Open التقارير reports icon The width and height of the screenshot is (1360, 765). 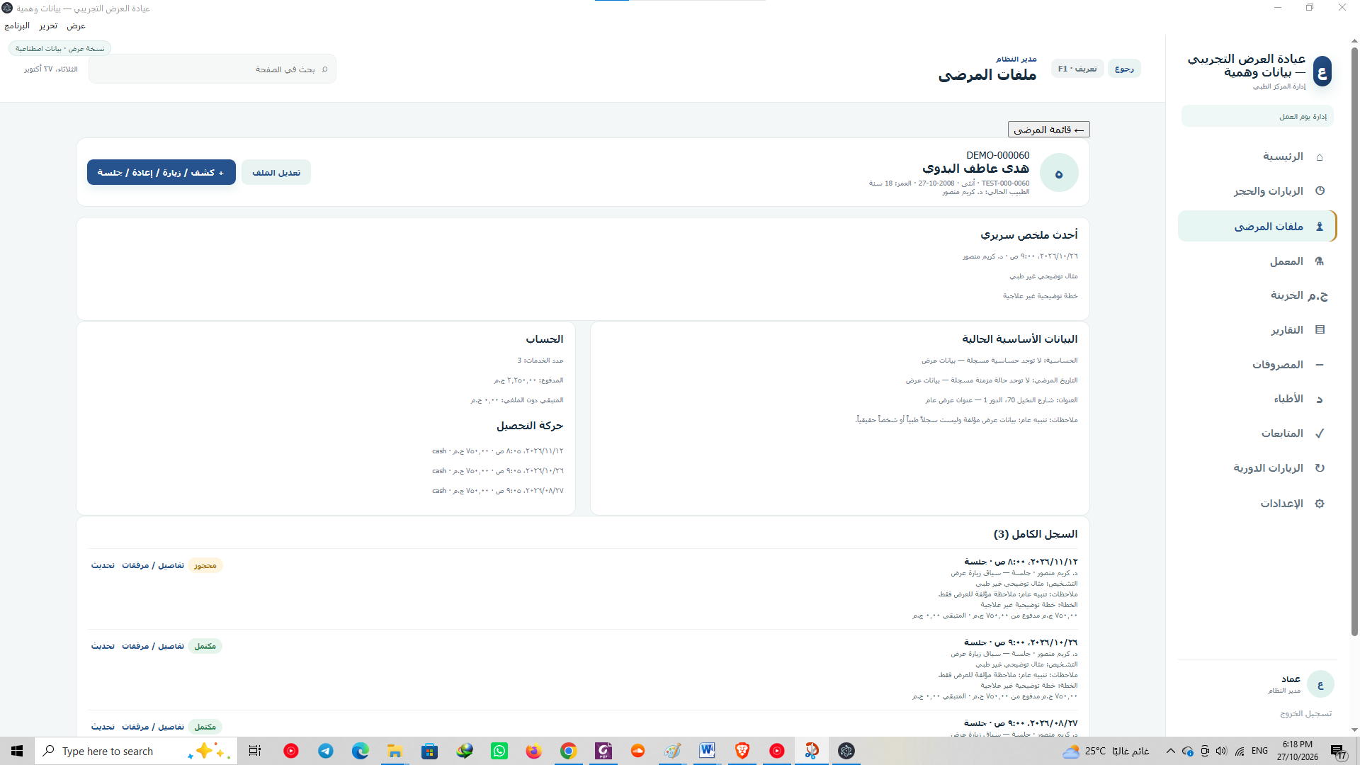point(1320,330)
